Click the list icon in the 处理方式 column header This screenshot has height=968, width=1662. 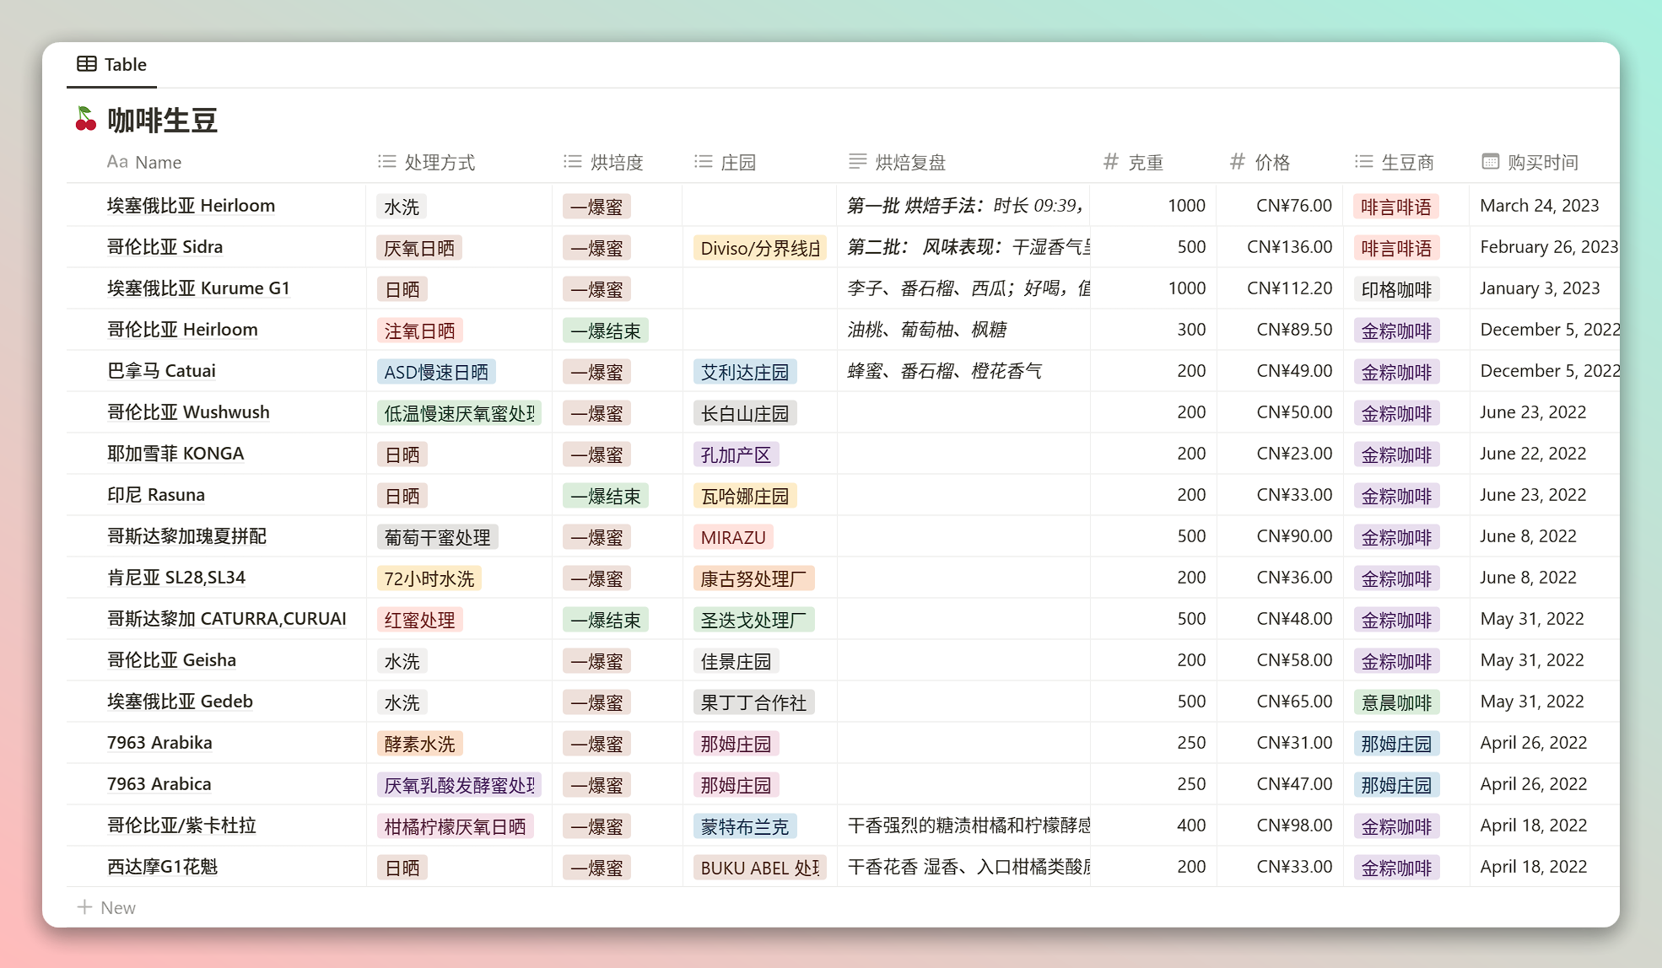click(386, 162)
